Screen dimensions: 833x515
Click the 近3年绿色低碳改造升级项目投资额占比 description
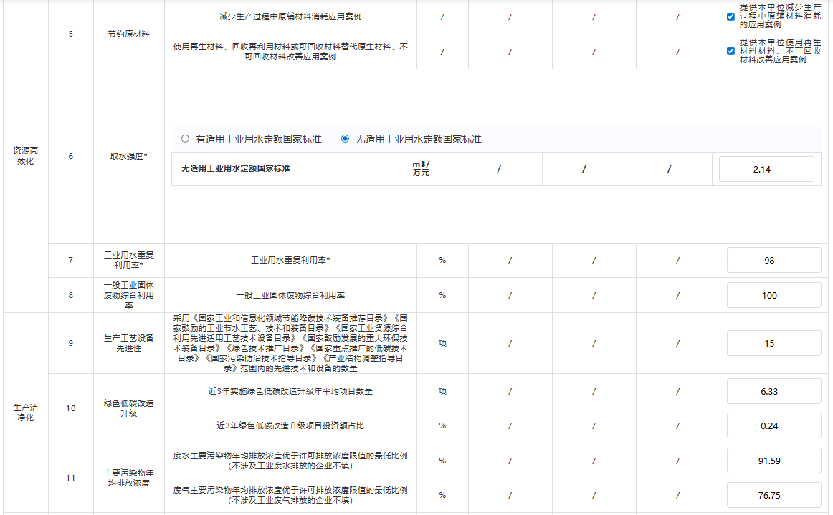coord(290,425)
